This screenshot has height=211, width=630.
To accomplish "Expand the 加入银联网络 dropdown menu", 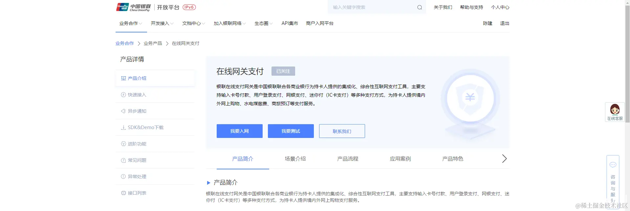I will pyautogui.click(x=230, y=23).
